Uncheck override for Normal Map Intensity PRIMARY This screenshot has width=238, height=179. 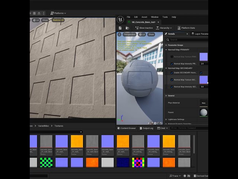coord(172,64)
